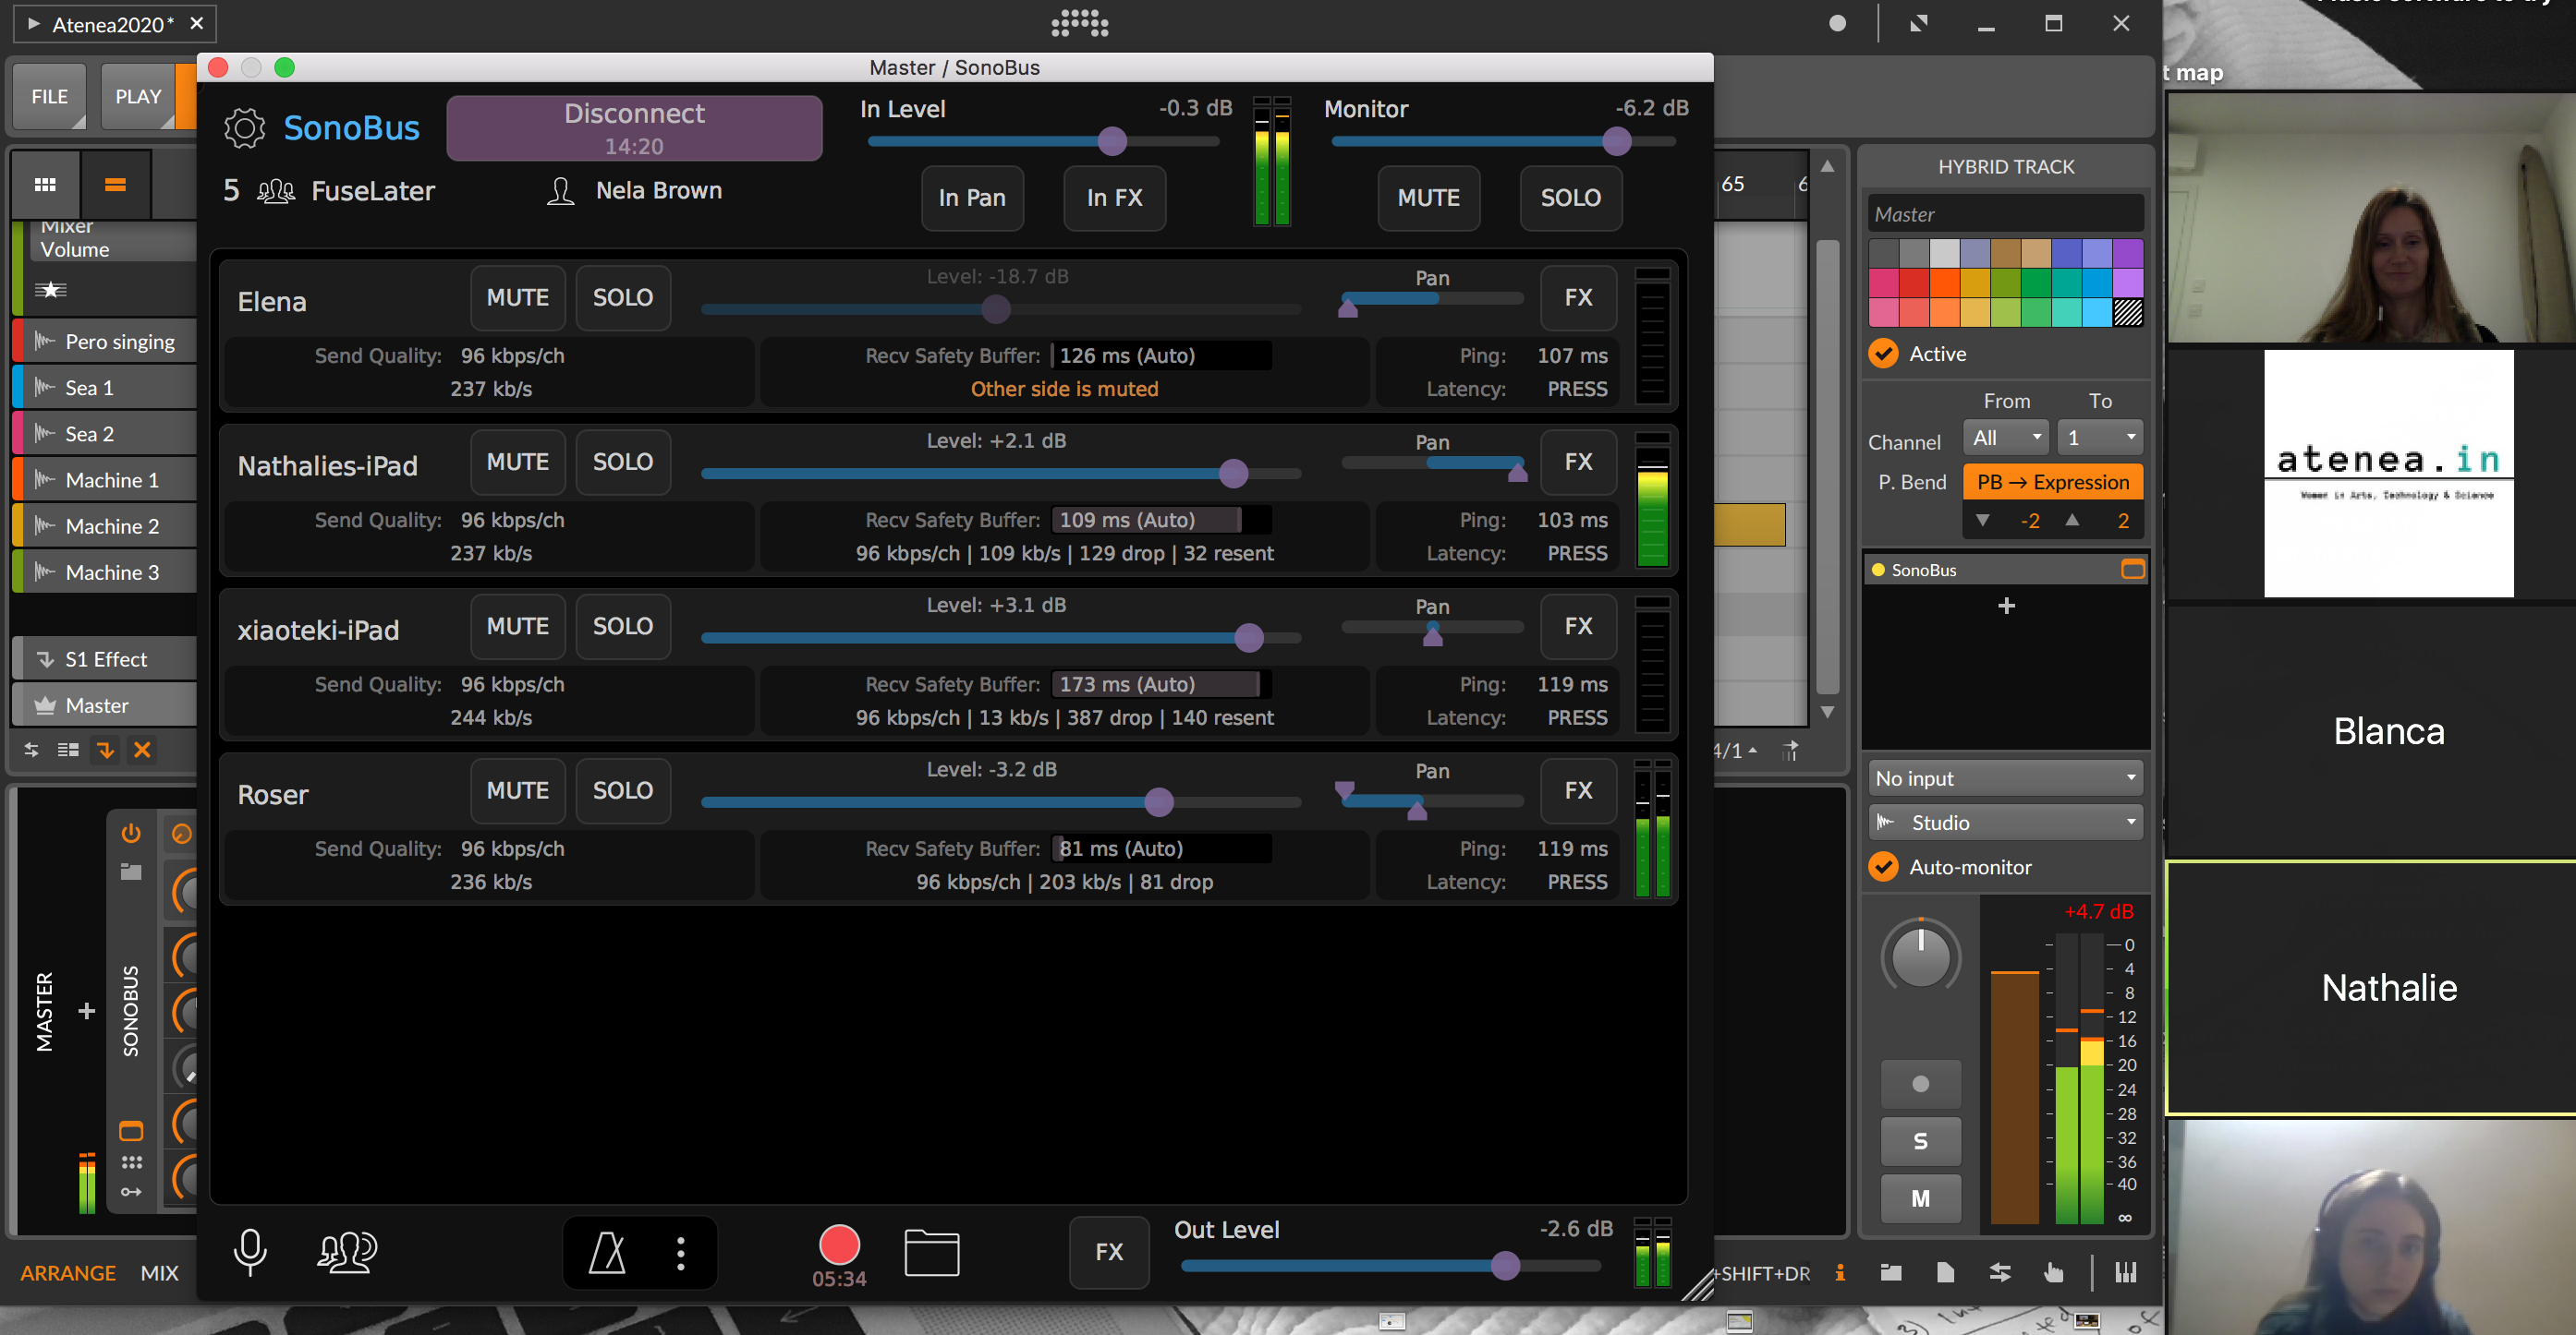The height and width of the screenshot is (1335, 2576).
Task: Select the Pero singing track
Action: [119, 342]
